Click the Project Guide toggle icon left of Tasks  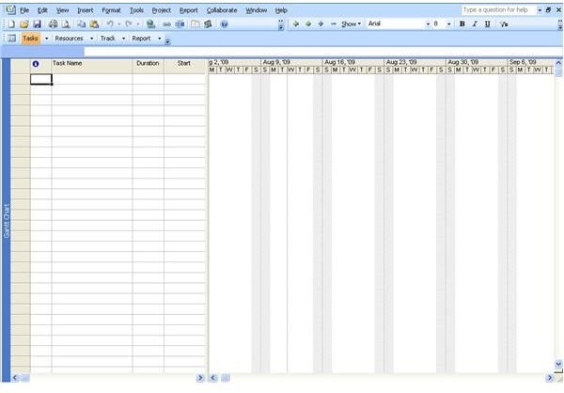[12, 39]
